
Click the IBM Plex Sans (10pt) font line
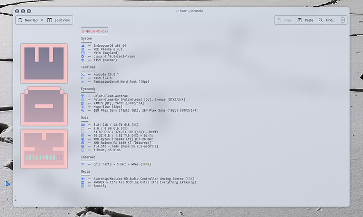[x=146, y=111]
